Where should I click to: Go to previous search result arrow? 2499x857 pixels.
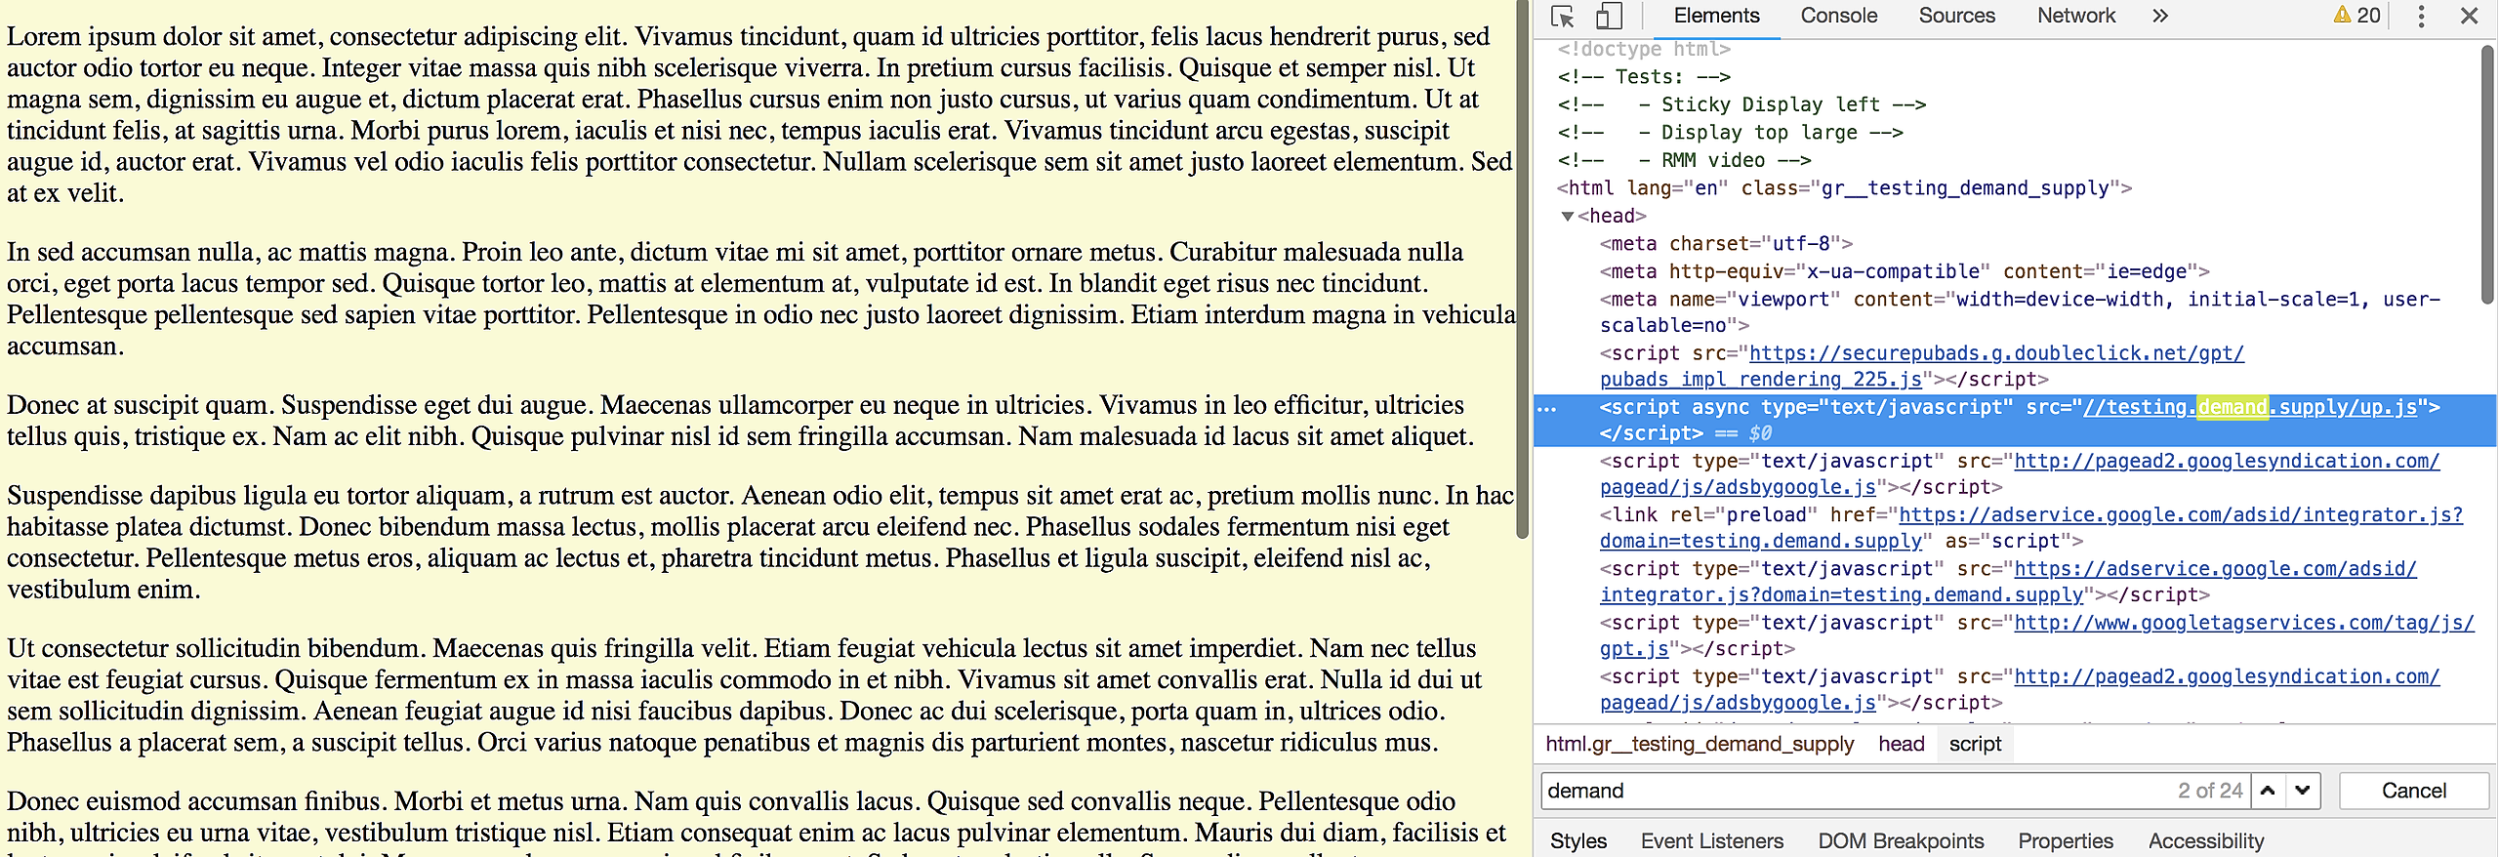(x=2269, y=791)
